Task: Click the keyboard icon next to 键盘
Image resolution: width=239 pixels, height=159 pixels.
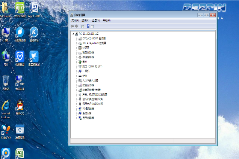Action: click(80, 76)
